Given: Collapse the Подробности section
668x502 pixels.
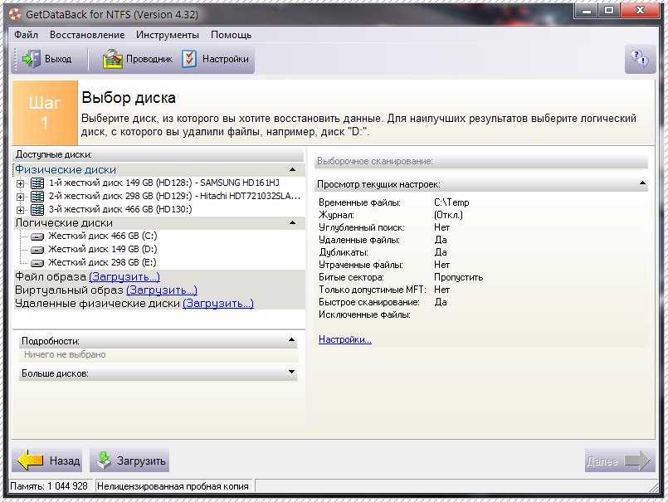Looking at the screenshot, I should [292, 340].
